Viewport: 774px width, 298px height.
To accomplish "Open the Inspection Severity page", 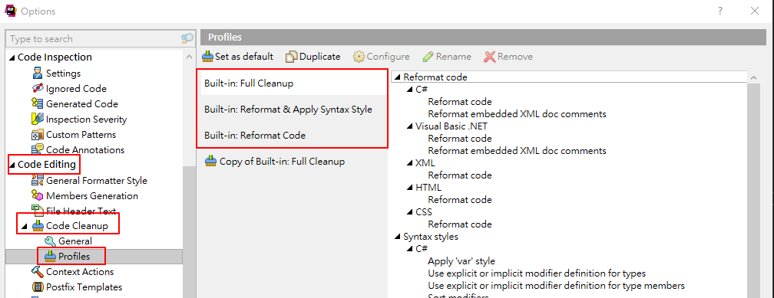I will pos(86,120).
